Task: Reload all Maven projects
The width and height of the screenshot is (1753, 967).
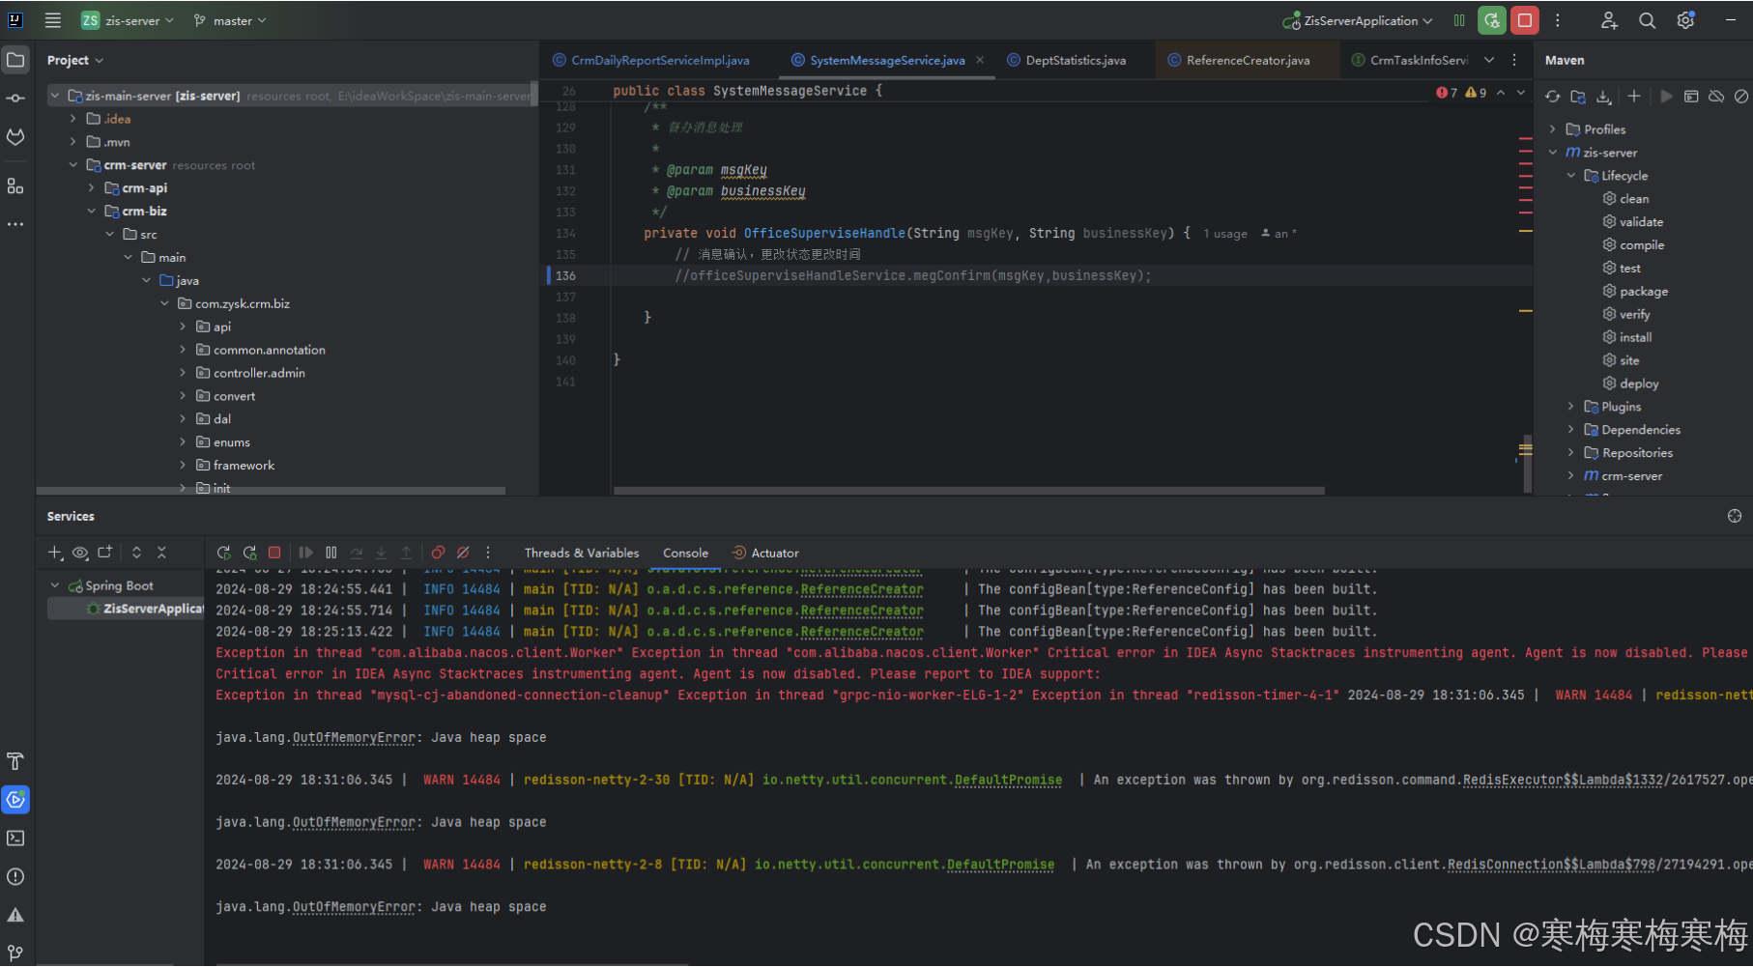Action: (x=1552, y=96)
